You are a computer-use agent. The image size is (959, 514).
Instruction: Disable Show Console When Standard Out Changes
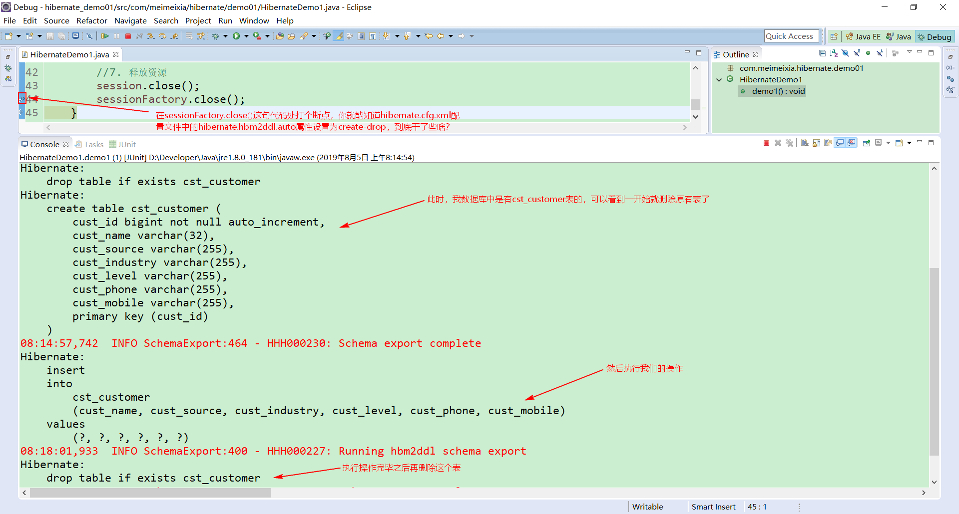point(839,143)
